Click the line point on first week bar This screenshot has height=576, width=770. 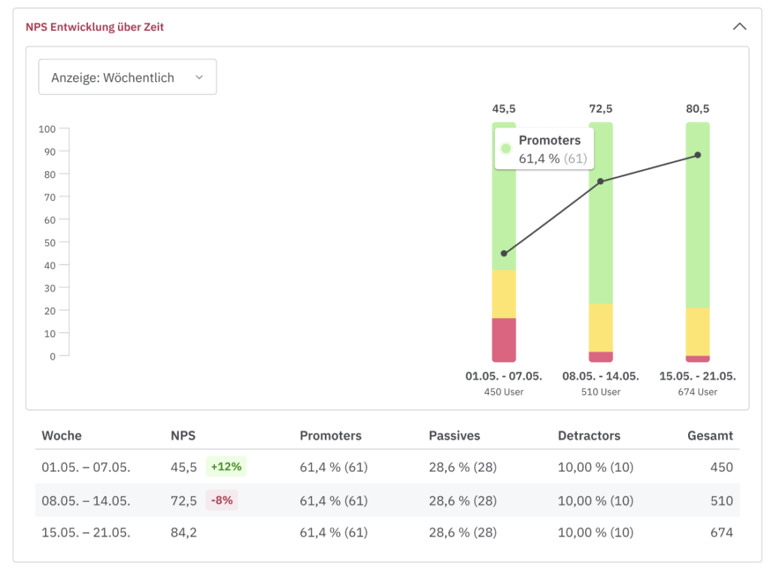click(x=504, y=253)
